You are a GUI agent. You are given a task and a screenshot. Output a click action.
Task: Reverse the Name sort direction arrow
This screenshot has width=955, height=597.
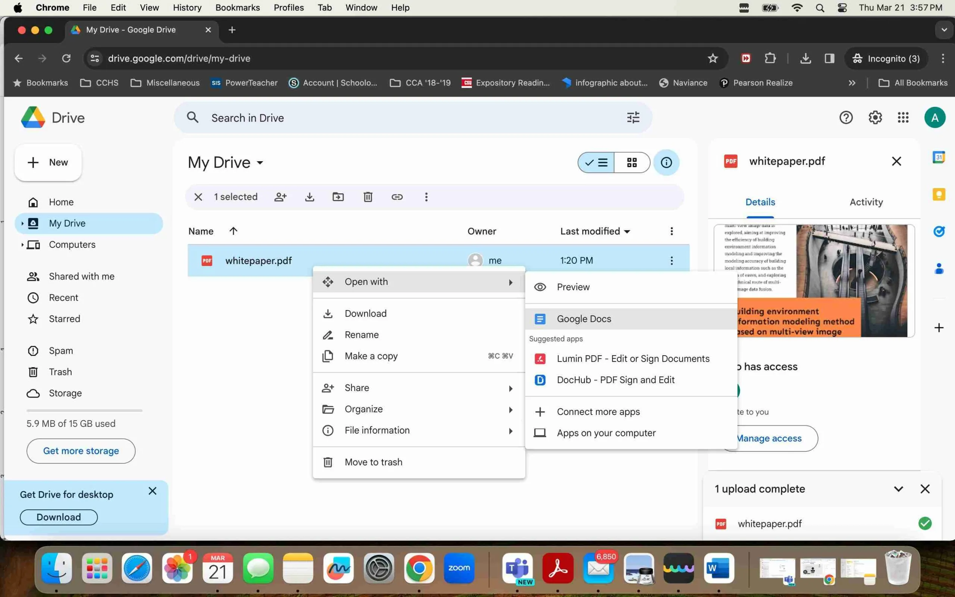[233, 231]
